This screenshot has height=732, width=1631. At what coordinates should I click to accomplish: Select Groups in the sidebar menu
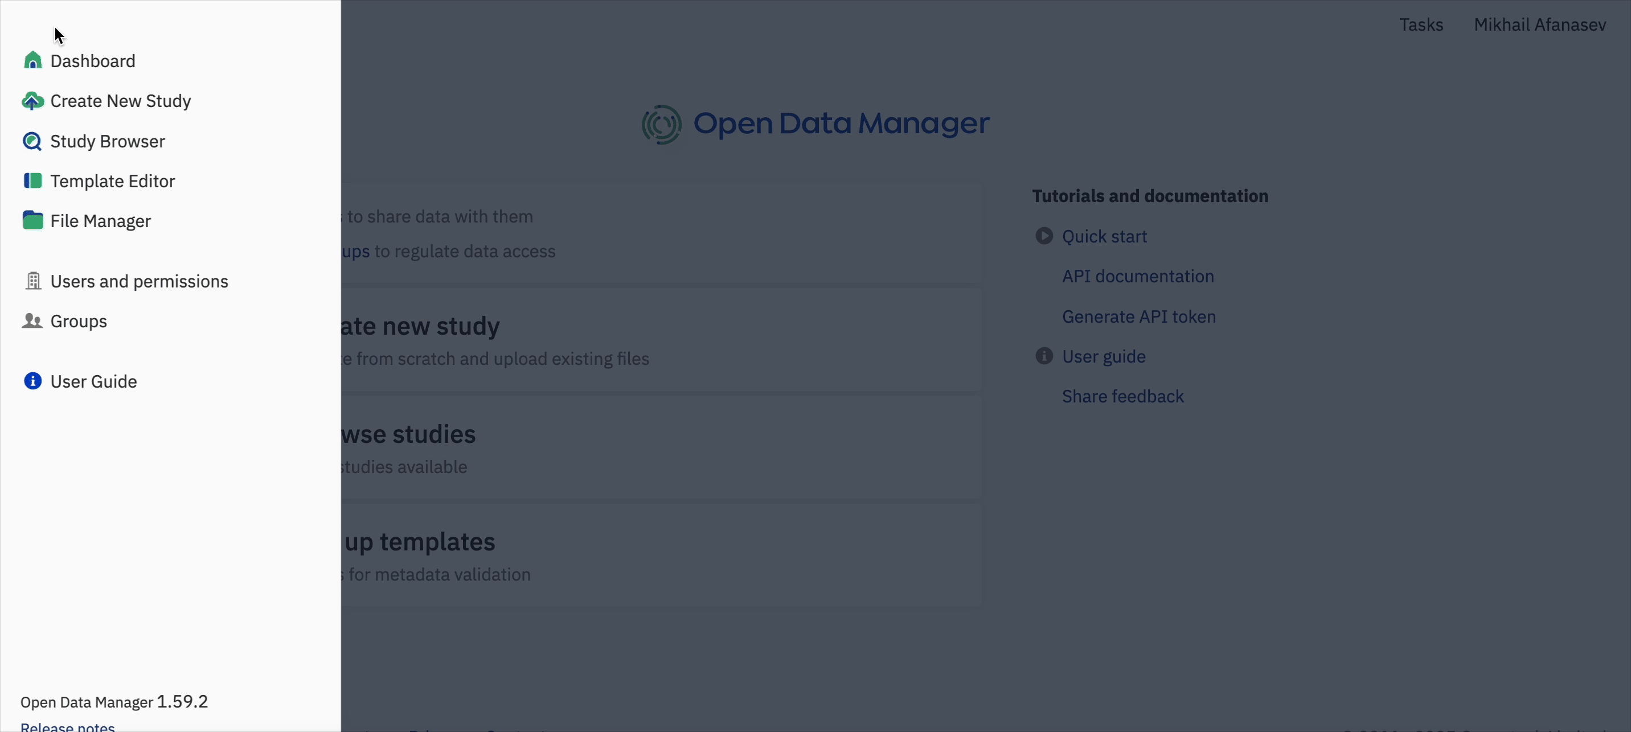(x=79, y=322)
